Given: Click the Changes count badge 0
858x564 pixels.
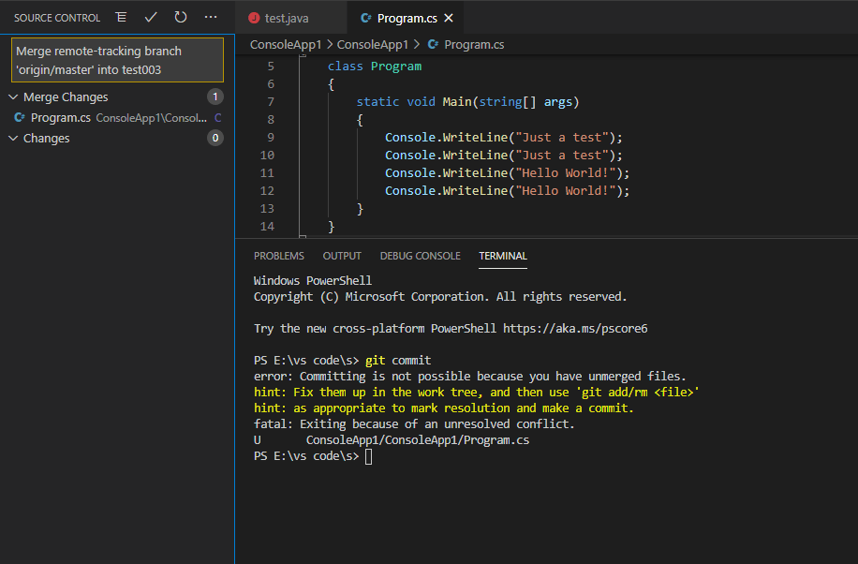Looking at the screenshot, I should [x=215, y=138].
